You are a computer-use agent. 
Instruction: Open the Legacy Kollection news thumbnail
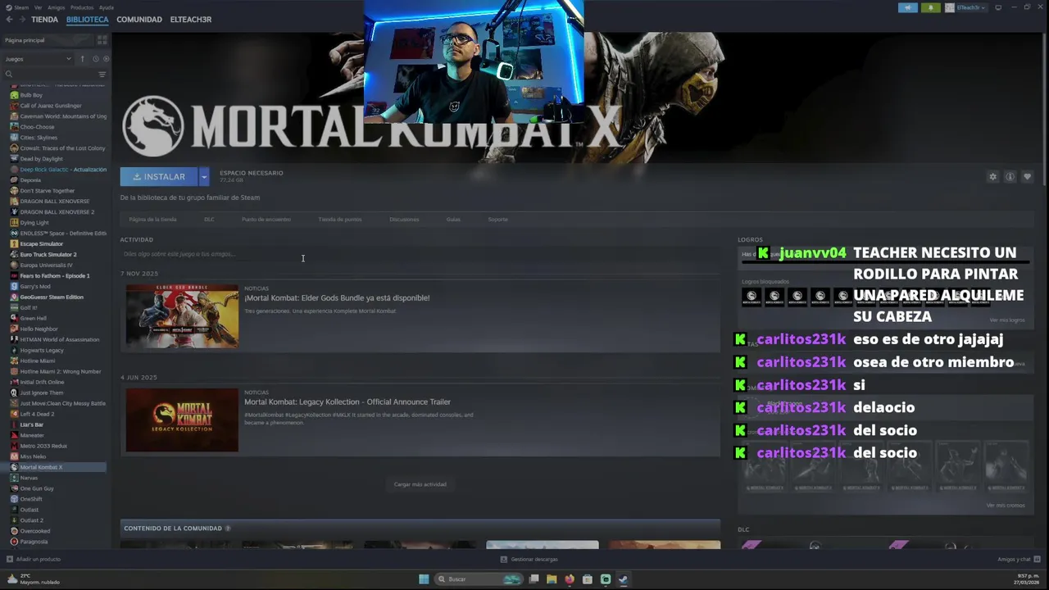182,420
